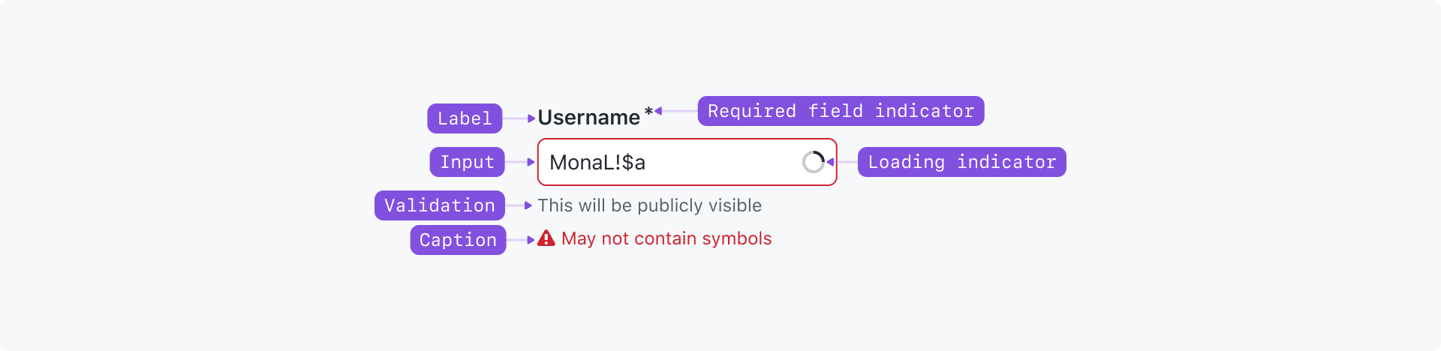The image size is (1441, 351).
Task: Click the arrowhead after the Validation tag
Action: [528, 205]
